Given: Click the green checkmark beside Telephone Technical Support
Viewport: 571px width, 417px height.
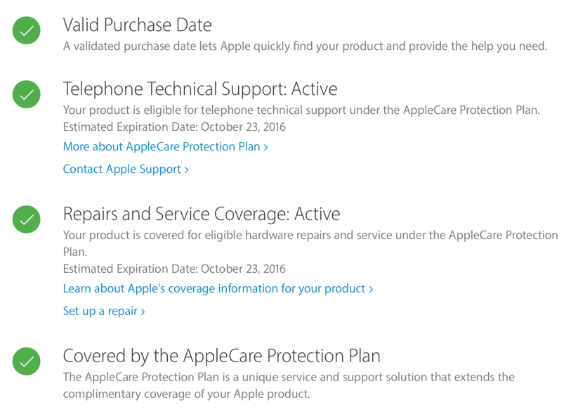Looking at the screenshot, I should tap(27, 95).
